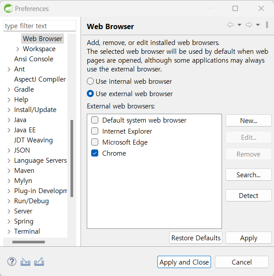Expand the Mylyn tree node
This screenshot has height=276, width=274.
[9, 181]
